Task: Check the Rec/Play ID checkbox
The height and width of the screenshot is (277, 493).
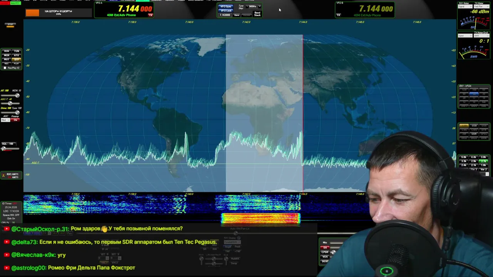Action: point(5,68)
